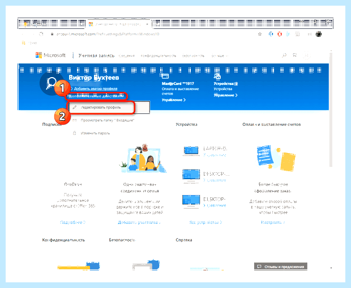Open Конфиденциальность in the top navigation bar
This screenshot has height=288, width=351.
coord(158,56)
